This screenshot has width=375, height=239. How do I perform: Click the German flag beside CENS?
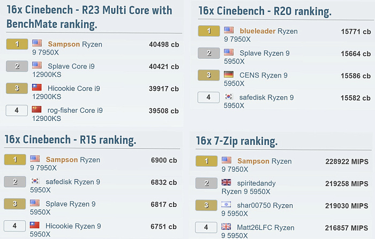(229, 74)
